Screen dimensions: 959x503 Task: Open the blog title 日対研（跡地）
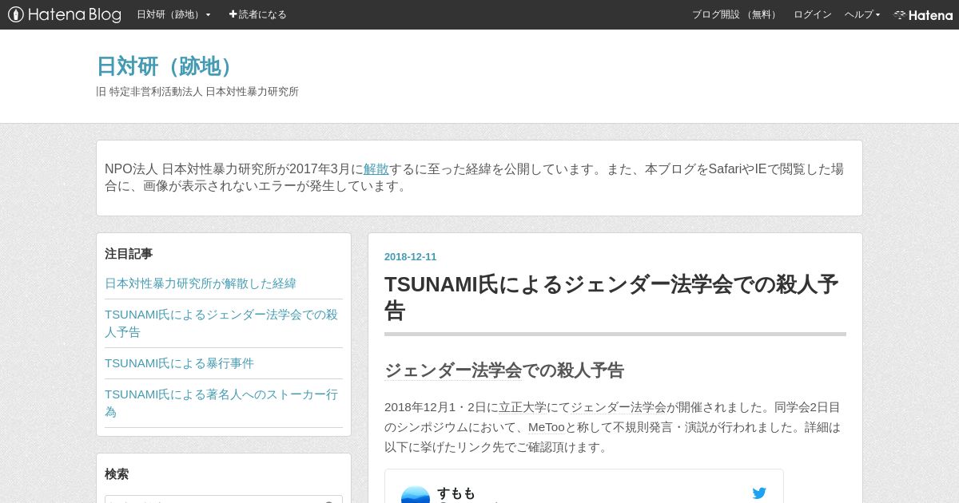167,66
